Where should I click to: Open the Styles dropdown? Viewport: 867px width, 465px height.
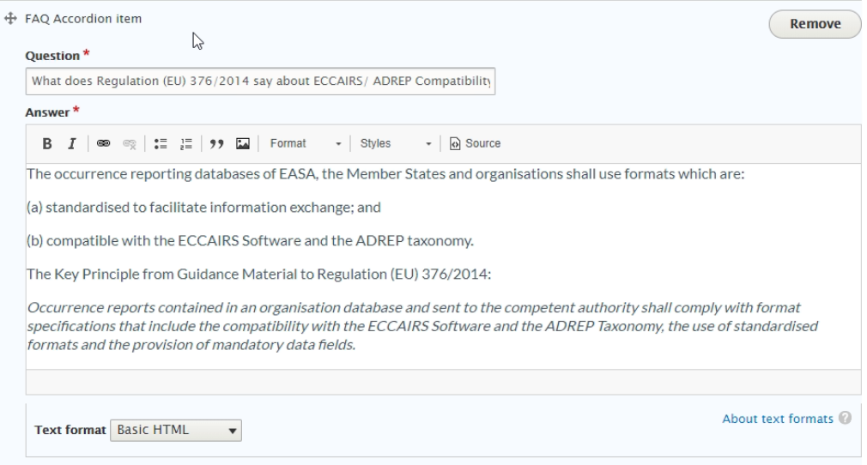(396, 144)
